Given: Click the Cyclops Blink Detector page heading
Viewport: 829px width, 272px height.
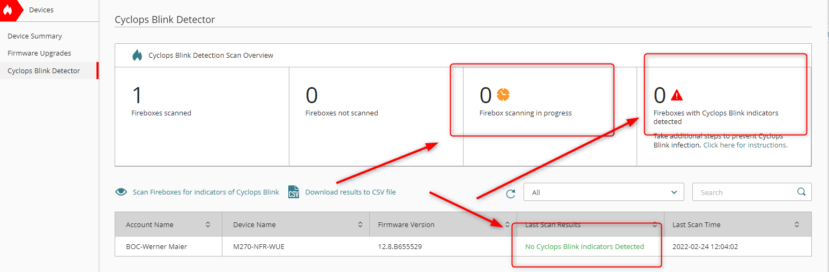Looking at the screenshot, I should coord(165,20).
